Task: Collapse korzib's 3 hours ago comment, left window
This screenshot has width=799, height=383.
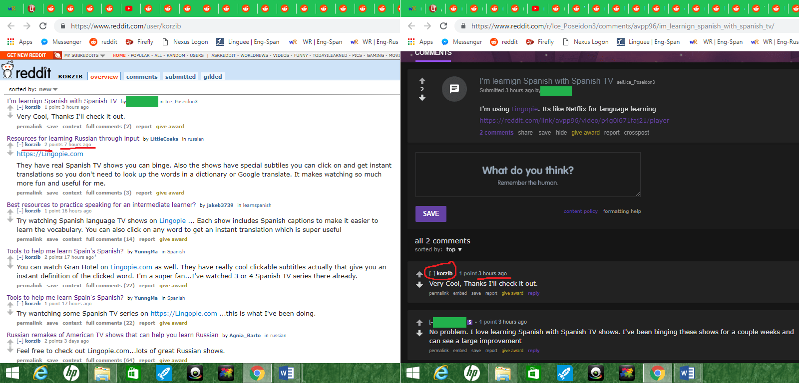Action: click(x=20, y=107)
